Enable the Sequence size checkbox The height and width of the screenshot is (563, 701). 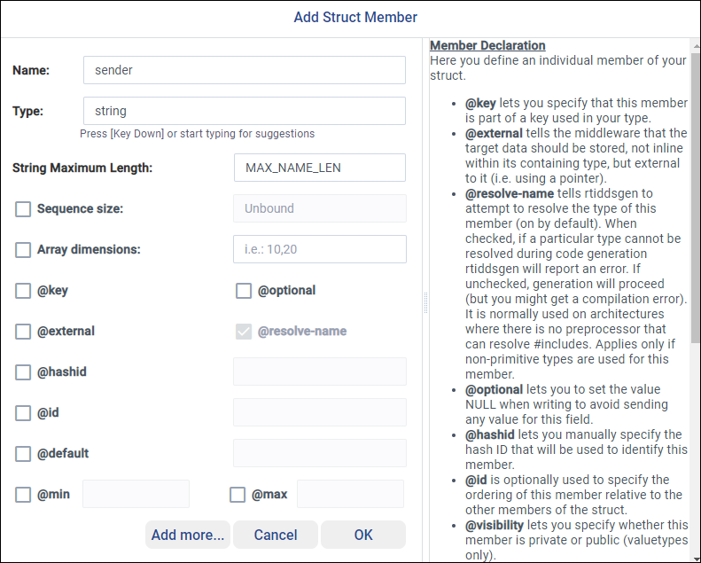click(x=23, y=209)
